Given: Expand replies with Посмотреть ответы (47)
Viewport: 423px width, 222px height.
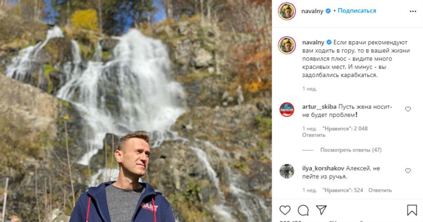Looking at the screenshot, I should pyautogui.click(x=350, y=150).
